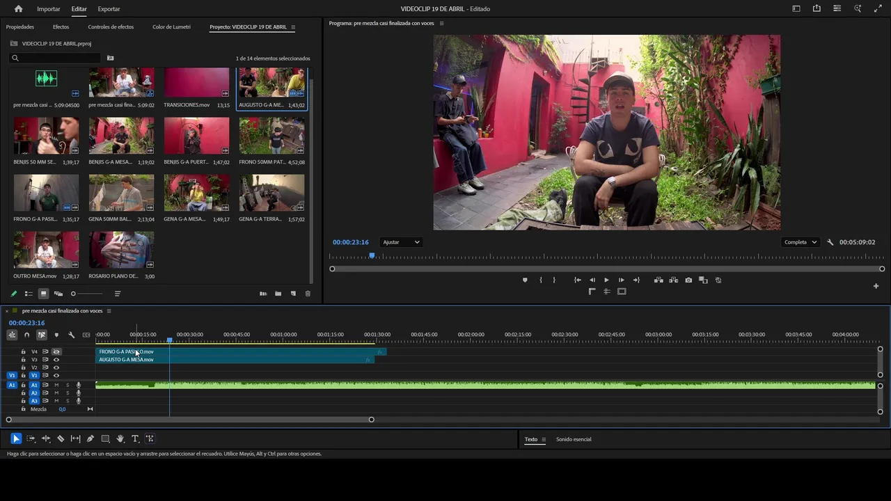The image size is (891, 501).
Task: Click Mark In button in monitor
Action: (541, 280)
